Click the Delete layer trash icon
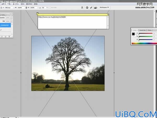 (9, 36)
